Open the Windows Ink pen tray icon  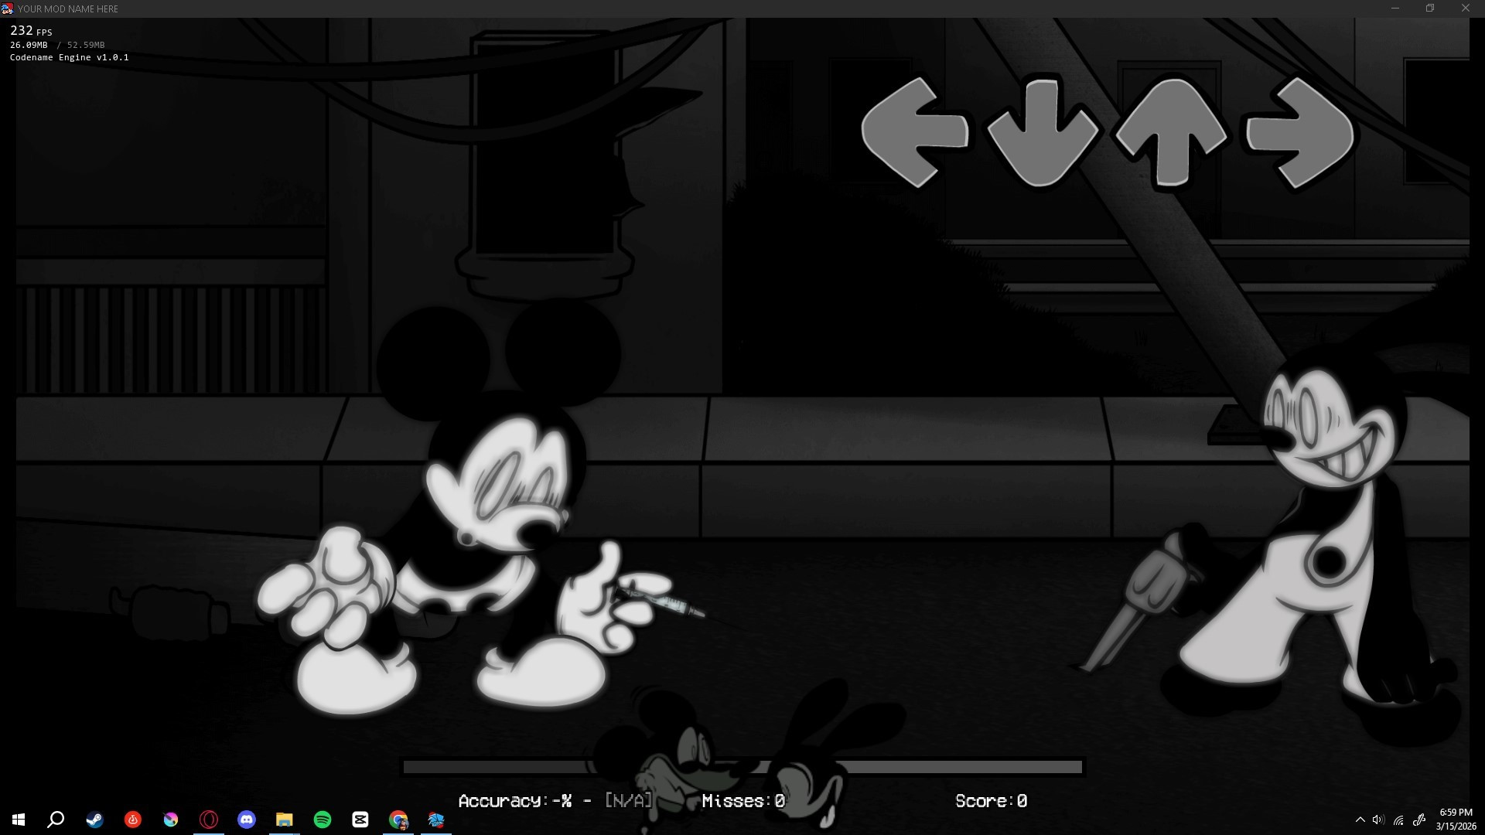click(1418, 820)
